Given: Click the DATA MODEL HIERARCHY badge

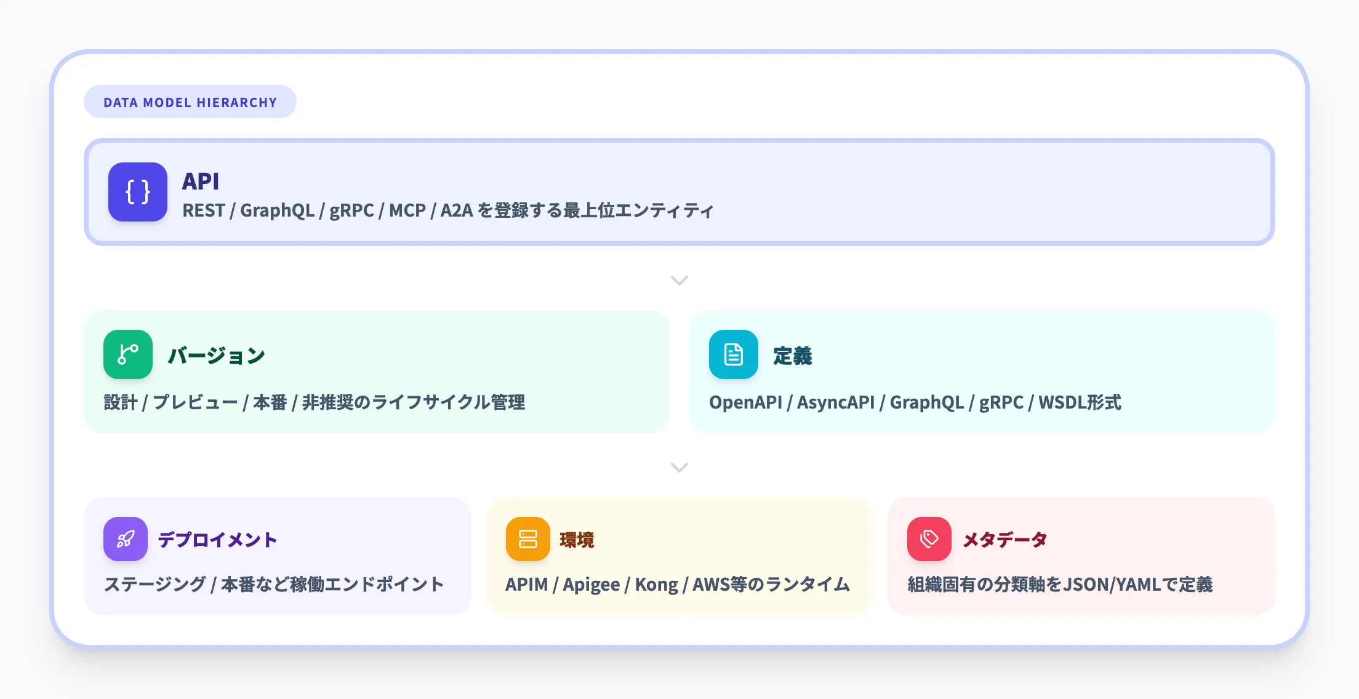Looking at the screenshot, I should (190, 102).
